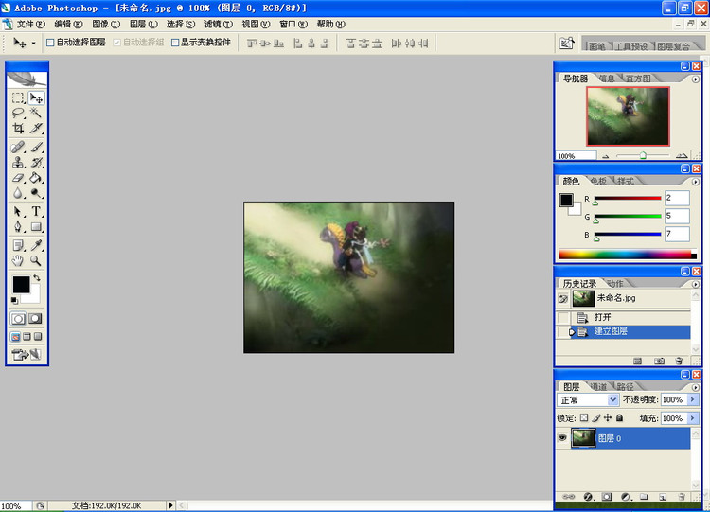This screenshot has width=710, height=512.
Task: Select the Path Selection tool
Action: coord(18,211)
